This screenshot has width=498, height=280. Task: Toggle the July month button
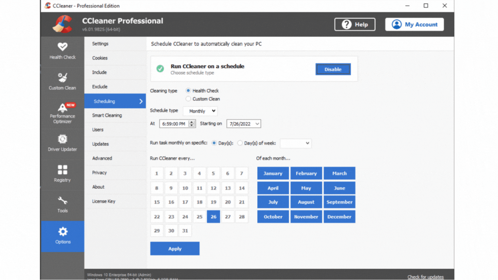[x=273, y=202]
